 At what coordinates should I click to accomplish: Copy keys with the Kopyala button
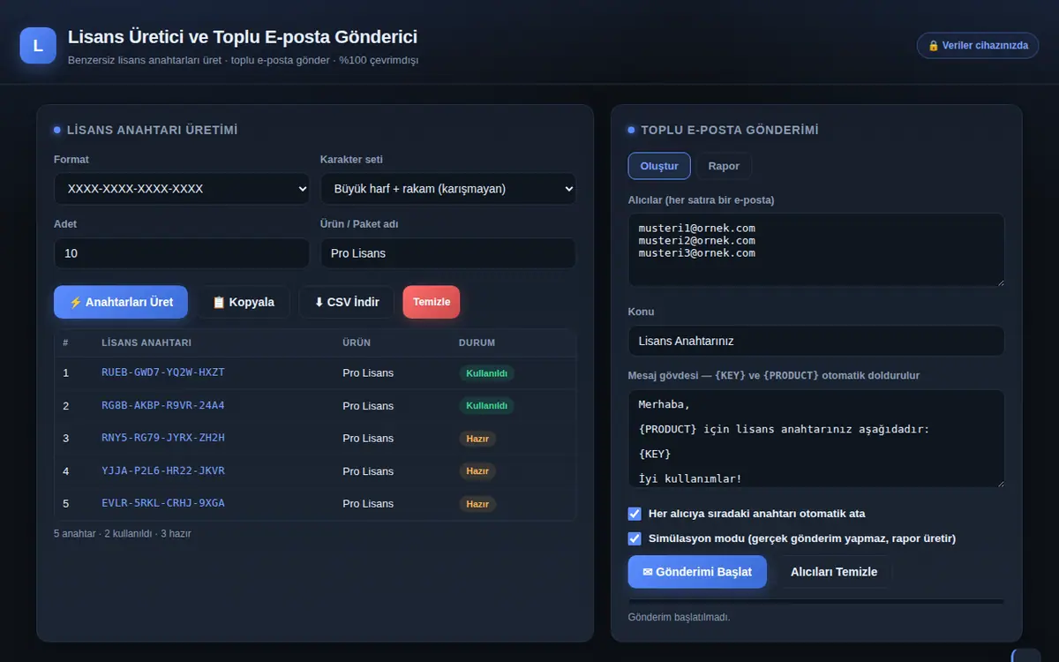[244, 302]
